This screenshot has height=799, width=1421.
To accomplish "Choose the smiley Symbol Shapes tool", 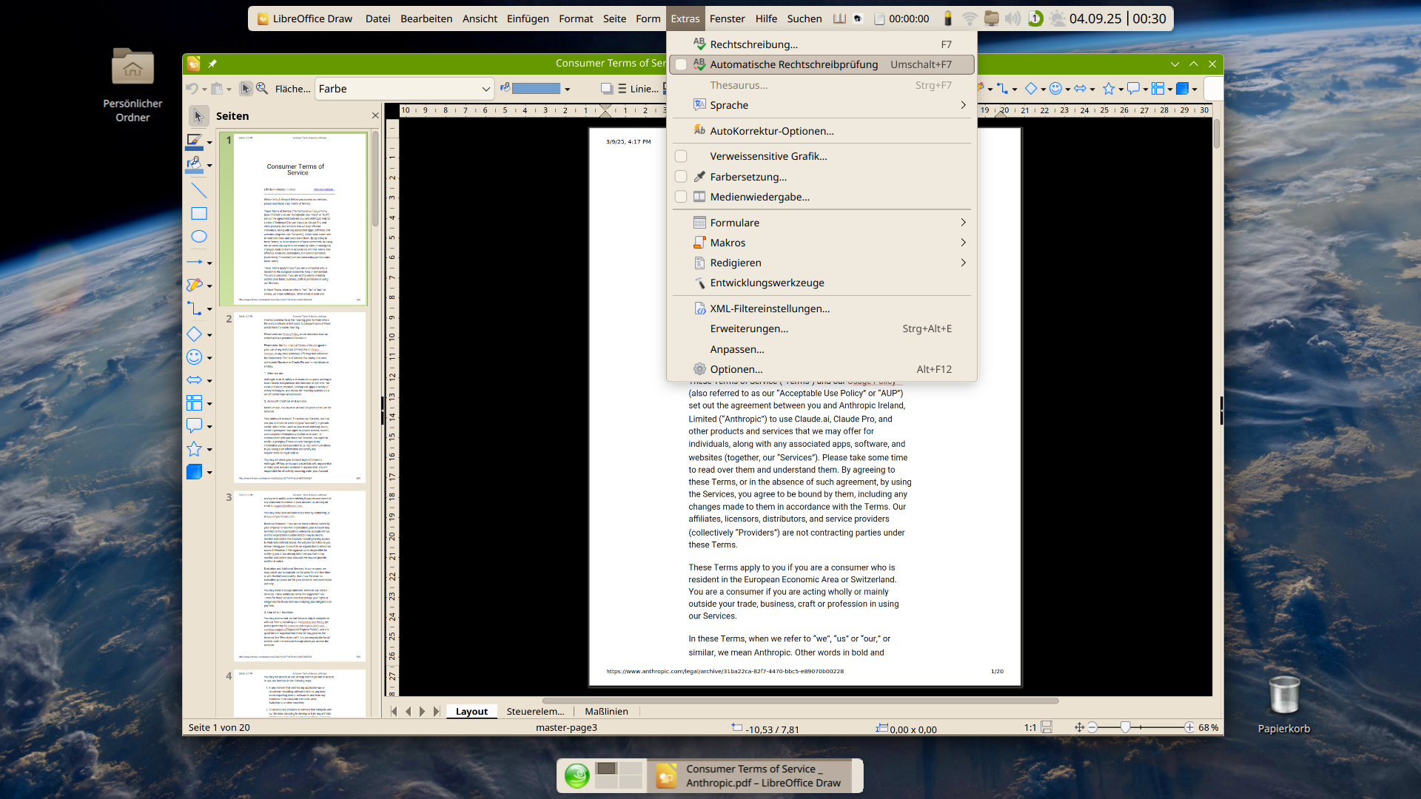I will click(x=194, y=357).
